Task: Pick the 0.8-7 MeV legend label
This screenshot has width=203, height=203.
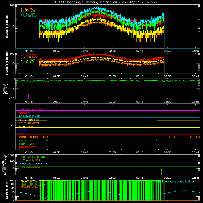Action: 28,60
